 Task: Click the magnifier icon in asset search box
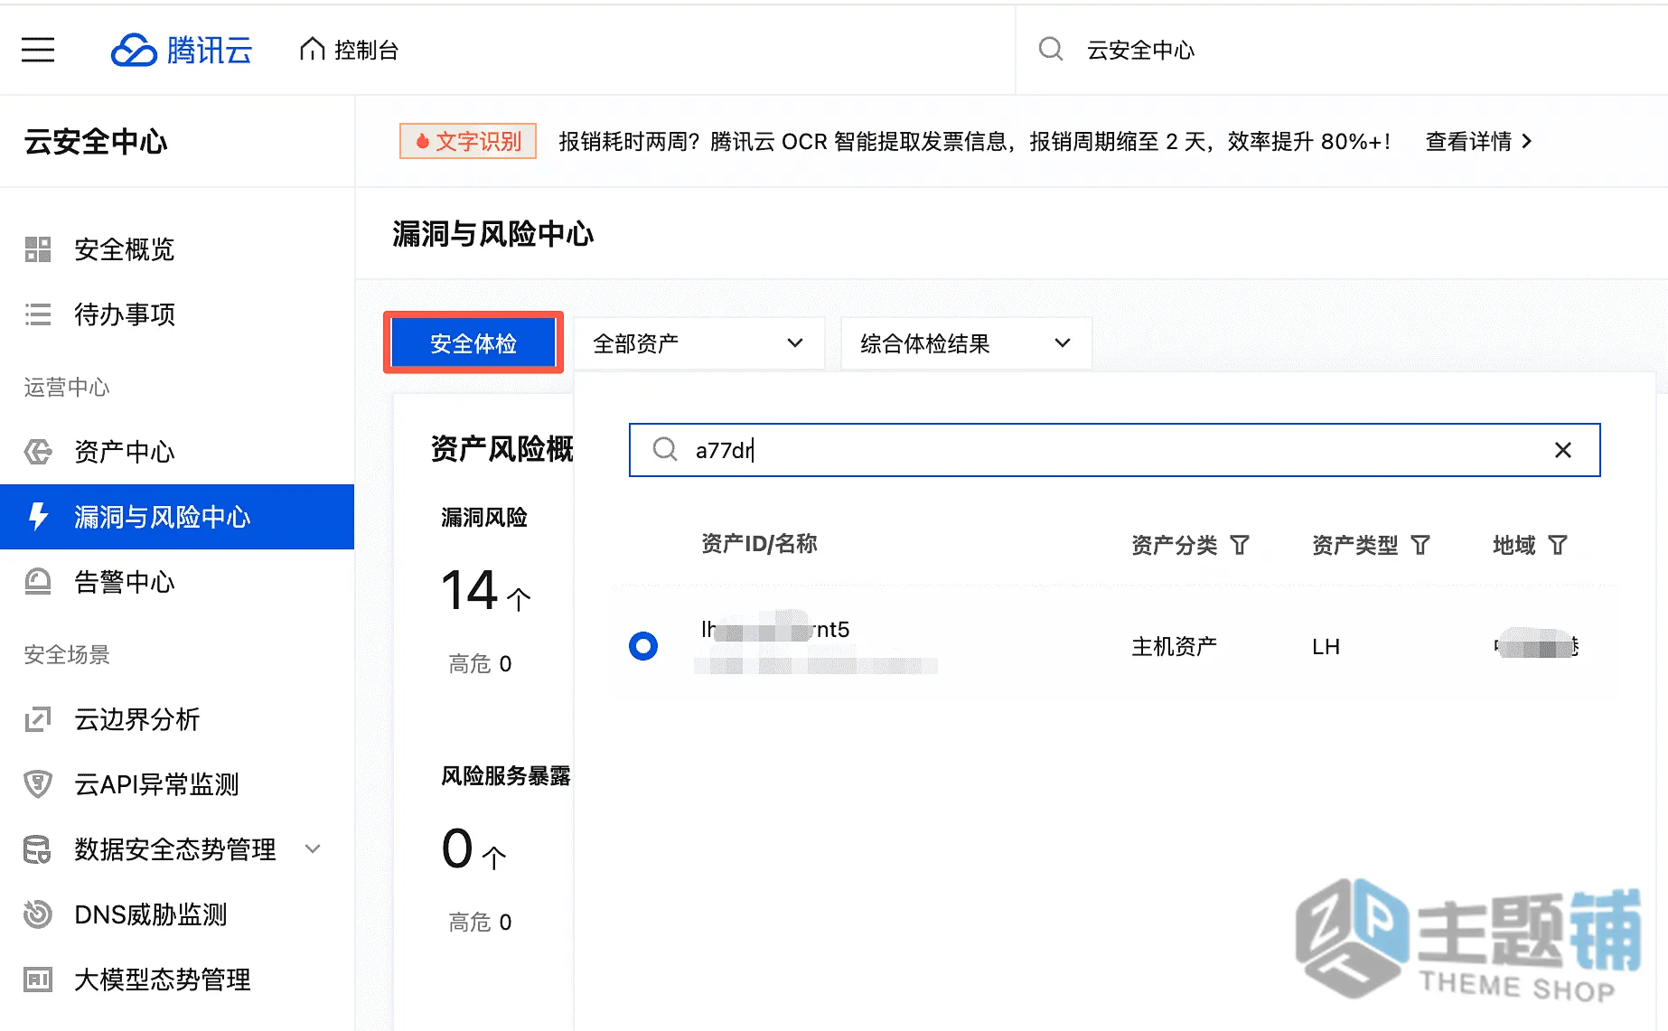click(665, 449)
